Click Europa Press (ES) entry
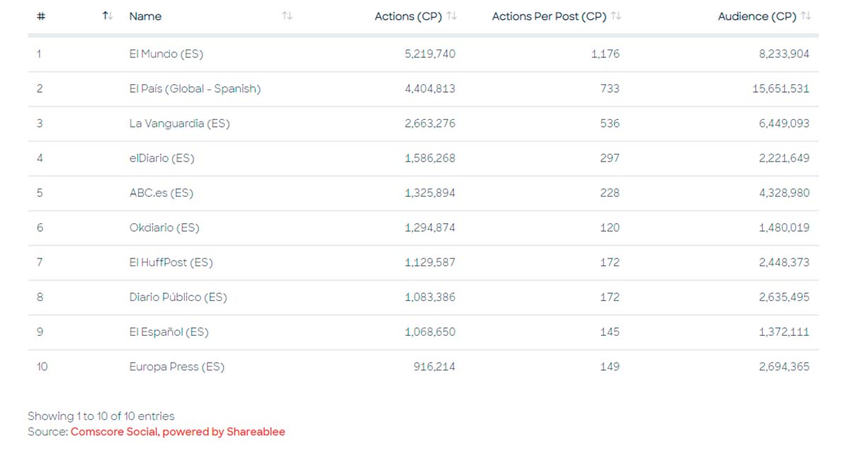This screenshot has height=454, width=850. click(x=176, y=366)
